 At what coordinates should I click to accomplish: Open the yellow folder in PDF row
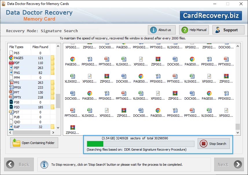tap(52, 63)
